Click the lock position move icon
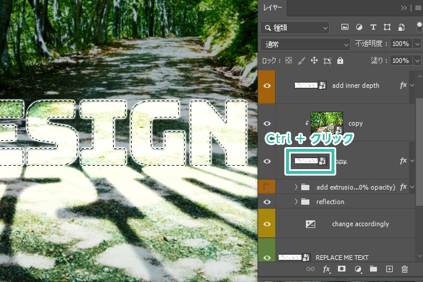 314,60
